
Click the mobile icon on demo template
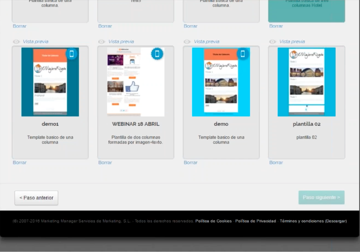click(x=243, y=54)
